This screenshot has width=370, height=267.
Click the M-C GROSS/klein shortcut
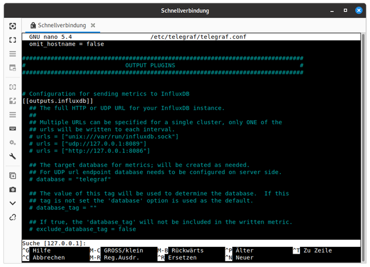117,250
